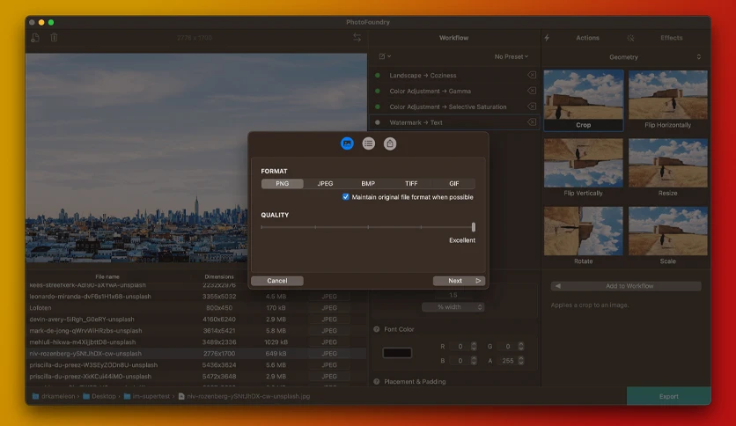Viewport: 736px width, 426px height.
Task: Click the Next button in dialog
Action: [459, 281]
